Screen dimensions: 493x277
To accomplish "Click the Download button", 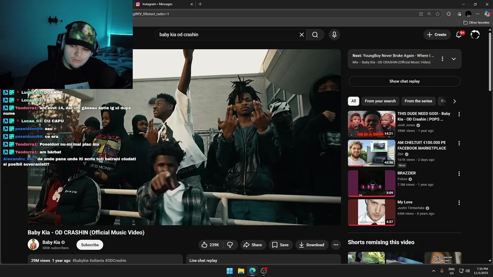I will point(312,245).
